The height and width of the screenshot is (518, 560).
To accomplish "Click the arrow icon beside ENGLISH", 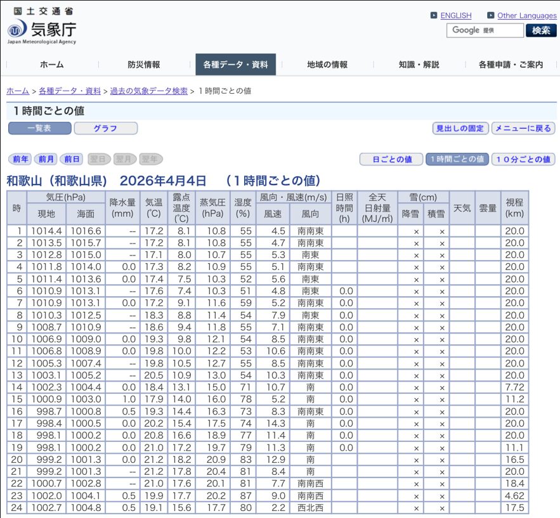I will [x=434, y=16].
